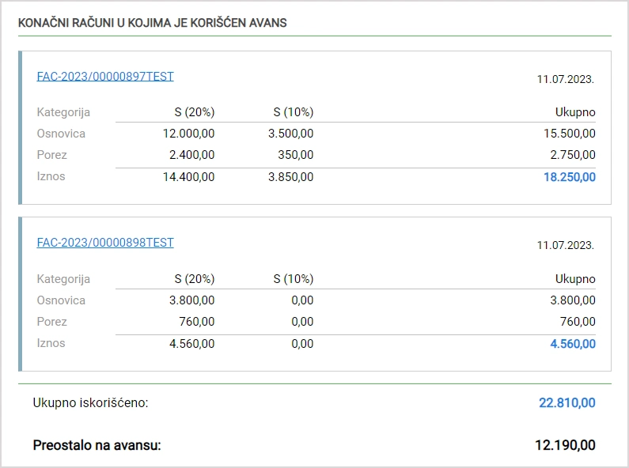Click Iznos row label in invoice 00000897TEST
629x468 pixels.
(51, 176)
